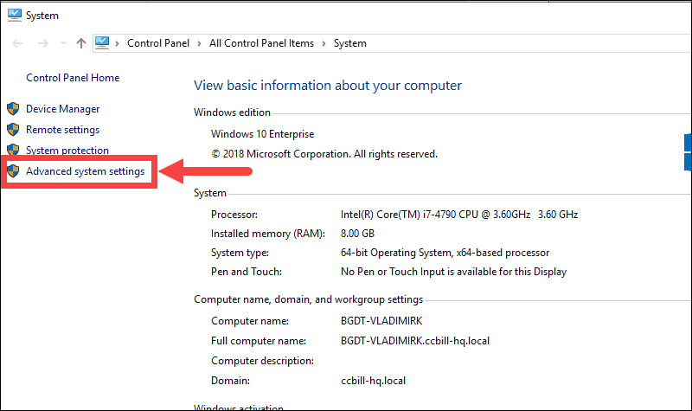Viewport: 692px width, 411px height.
Task: Click the computer icon in the address bar
Action: [102, 42]
